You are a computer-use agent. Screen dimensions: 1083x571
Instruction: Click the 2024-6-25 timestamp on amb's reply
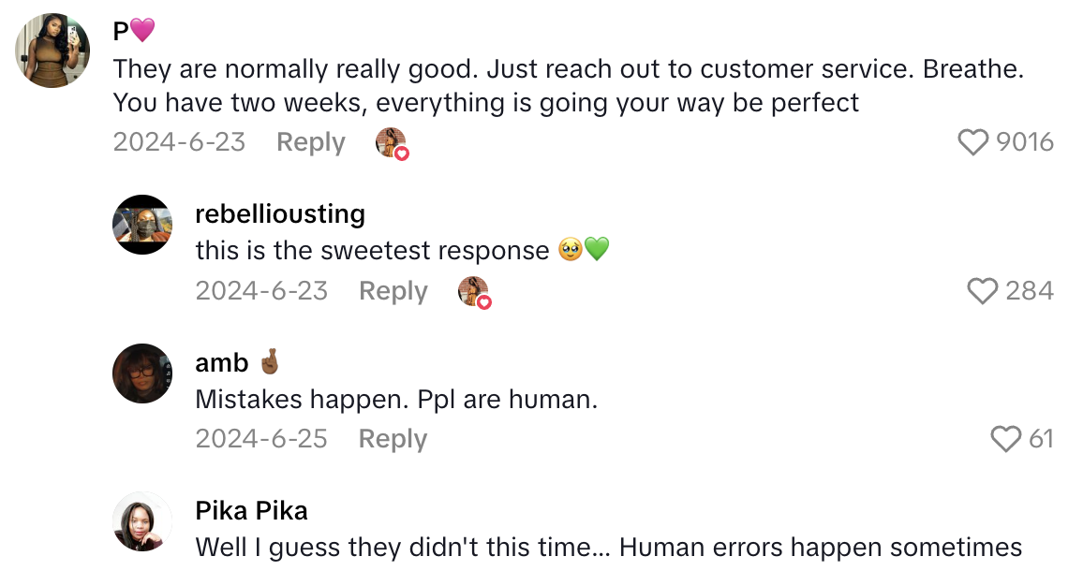click(x=261, y=439)
